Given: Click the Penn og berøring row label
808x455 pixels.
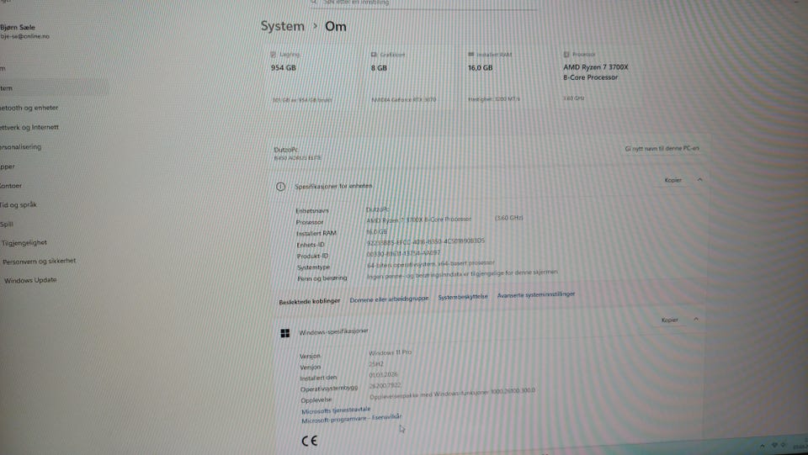Looking at the screenshot, I should click(322, 278).
